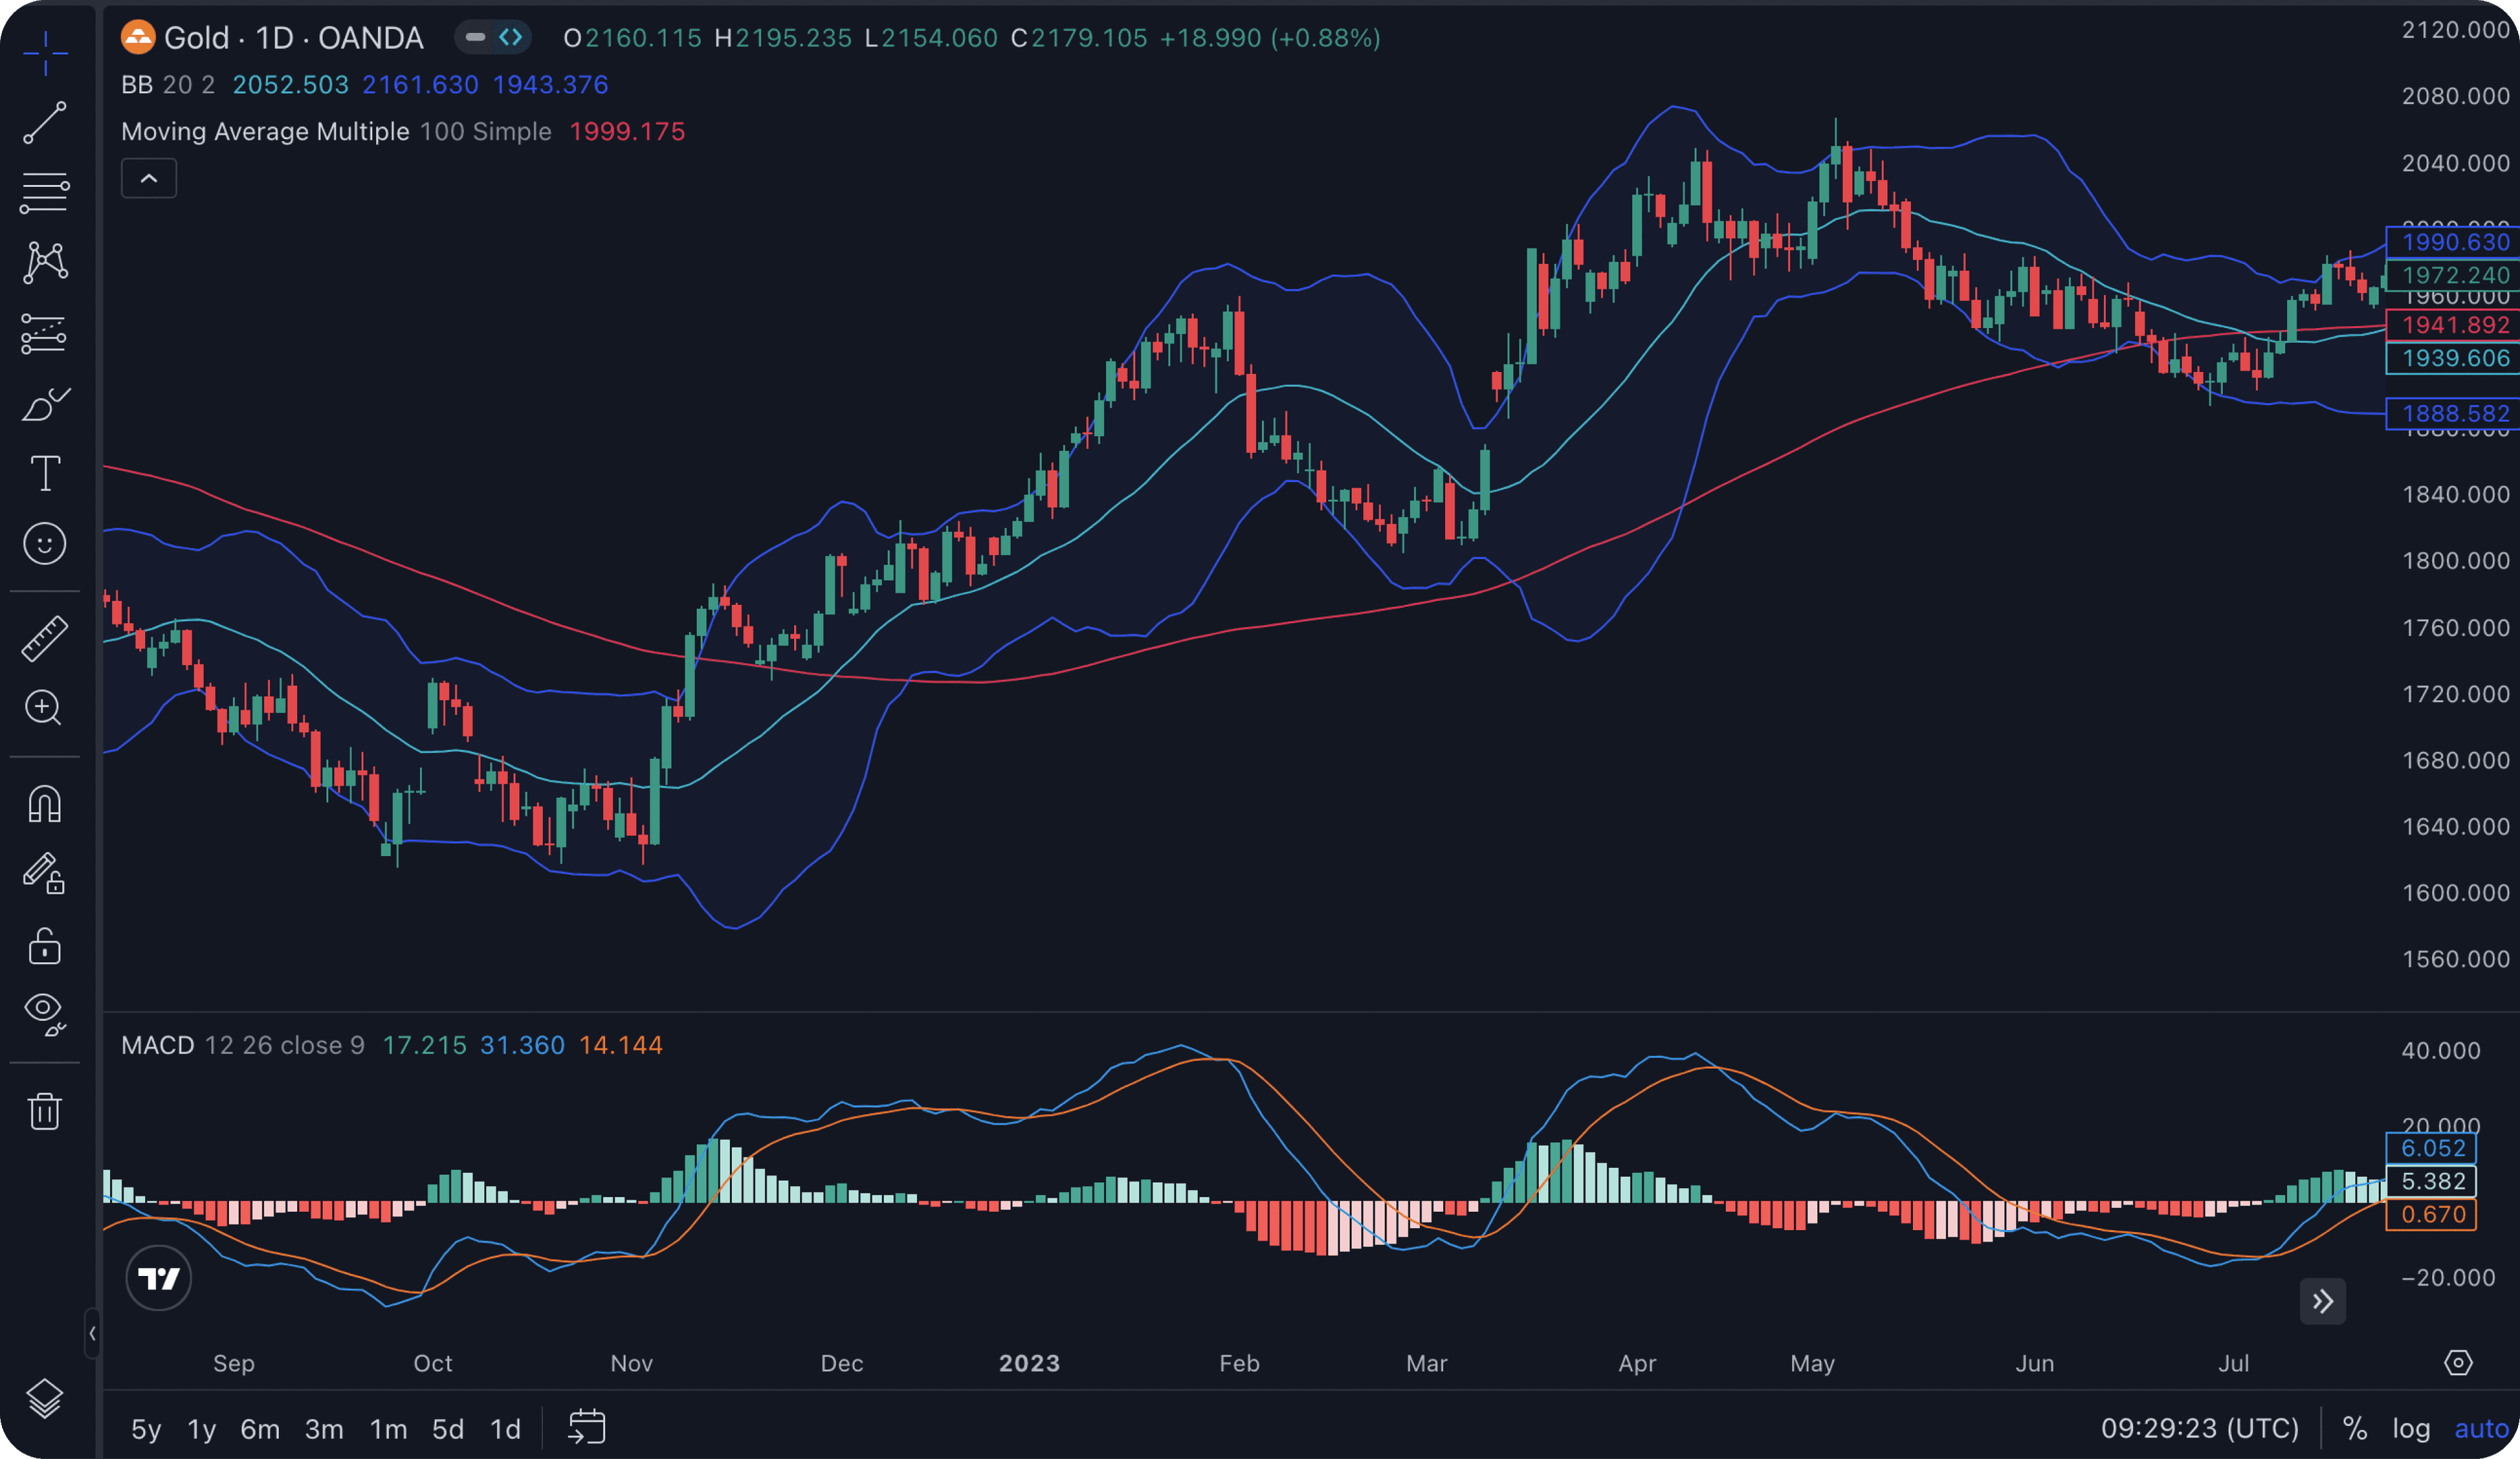Open timezone menu at 09:29:23 (UTC)
This screenshot has width=2520, height=1459.
click(2200, 1428)
